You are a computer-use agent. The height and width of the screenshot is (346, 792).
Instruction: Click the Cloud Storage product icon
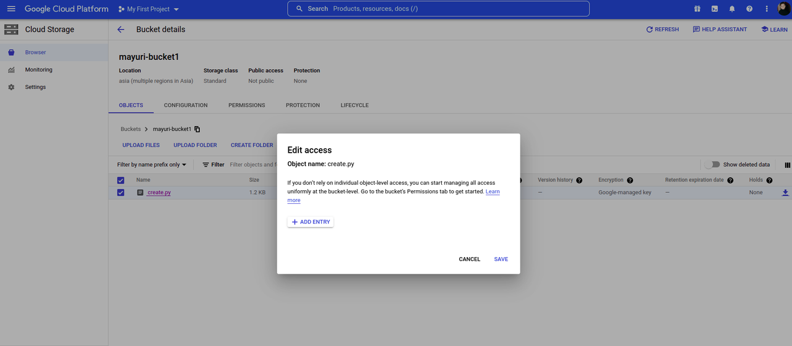[x=11, y=30]
